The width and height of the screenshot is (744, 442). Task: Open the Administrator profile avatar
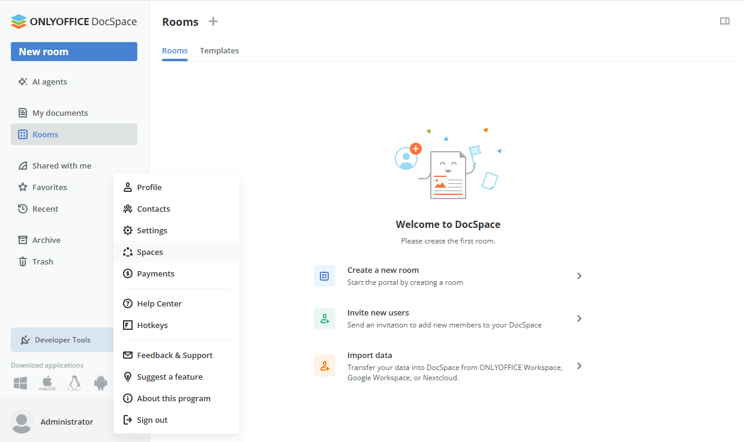point(22,422)
